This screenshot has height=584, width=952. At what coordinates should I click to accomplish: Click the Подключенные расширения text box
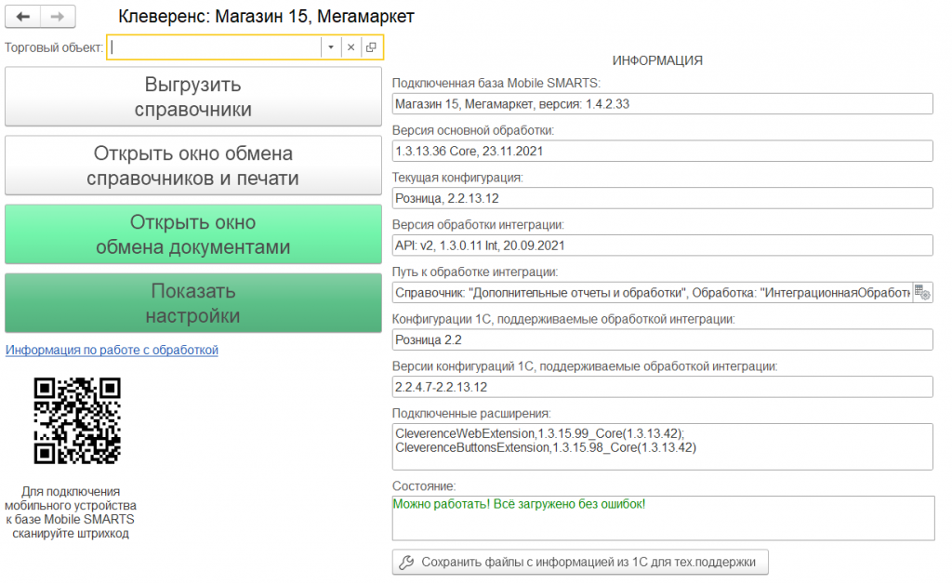coord(662,446)
